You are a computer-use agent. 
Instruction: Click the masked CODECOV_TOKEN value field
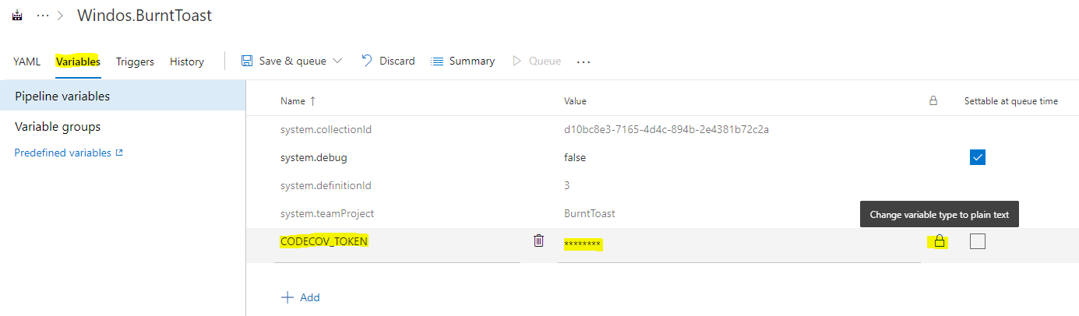pyautogui.click(x=739, y=244)
